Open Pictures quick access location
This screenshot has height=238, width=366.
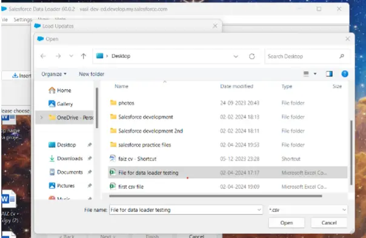(62, 186)
